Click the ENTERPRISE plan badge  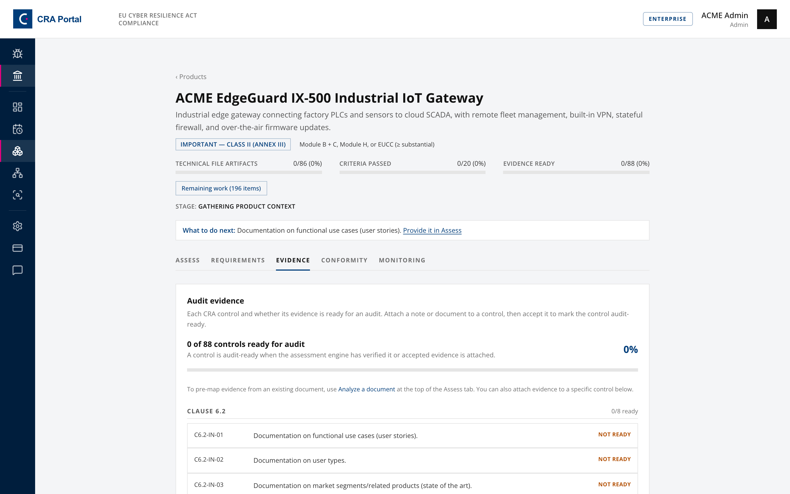coord(668,19)
